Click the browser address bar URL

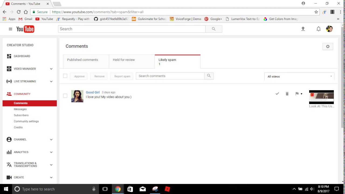click(98, 12)
